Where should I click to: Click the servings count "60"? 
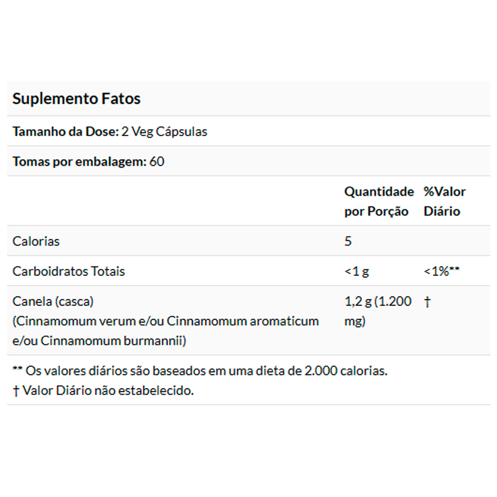click(x=157, y=162)
